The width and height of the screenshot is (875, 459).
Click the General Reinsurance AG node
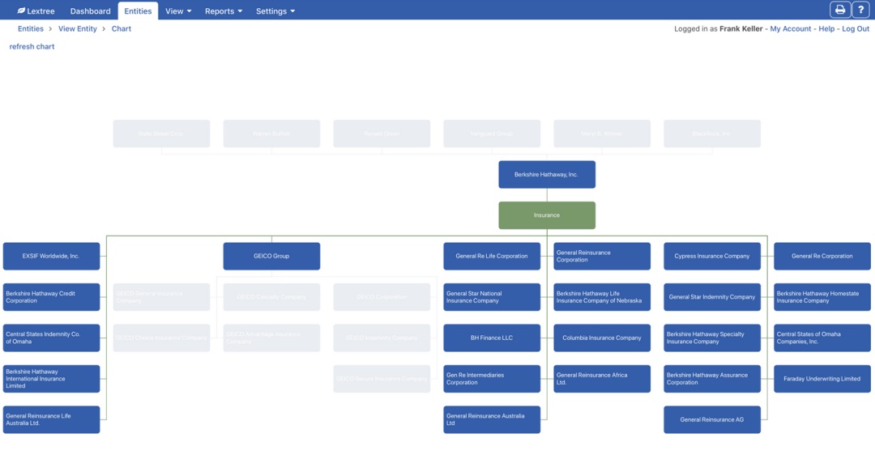pos(712,420)
